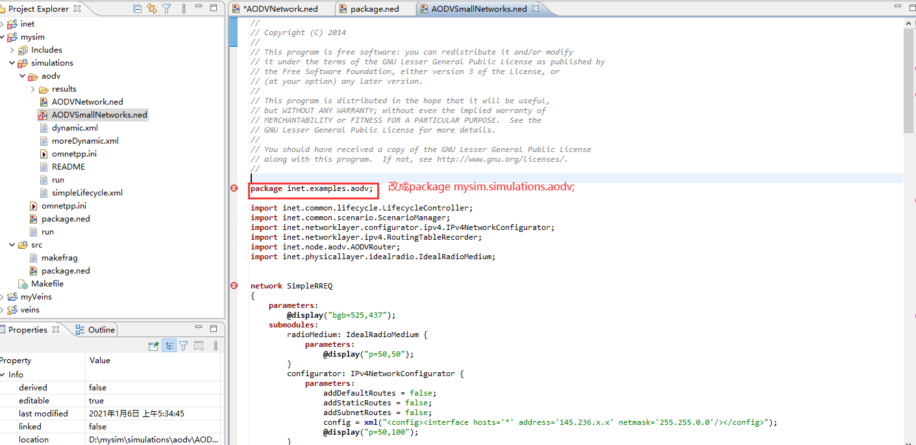Screen dimensions: 916x445
Task: Click the veins project icon
Action: (12, 310)
